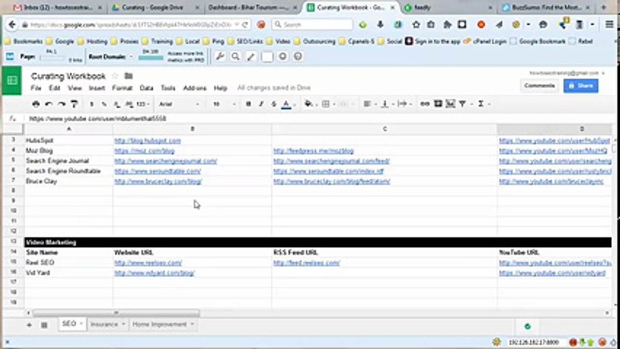Switch to the feedly browser tab

(x=446, y=7)
